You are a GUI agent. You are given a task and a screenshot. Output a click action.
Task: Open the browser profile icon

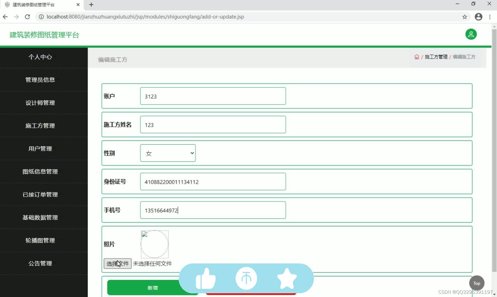pos(479,17)
